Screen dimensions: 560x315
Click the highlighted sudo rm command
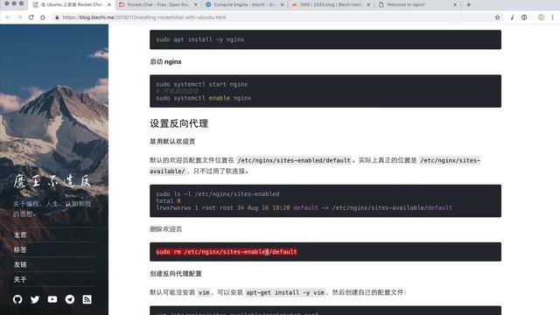[x=226, y=252]
